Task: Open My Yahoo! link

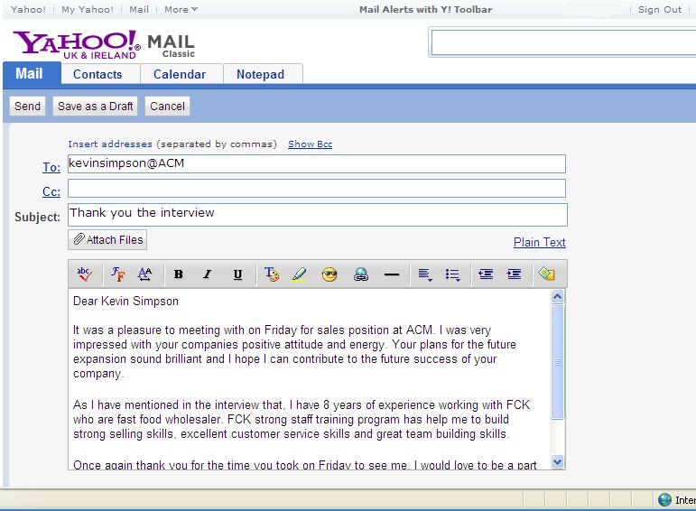Action: [x=88, y=9]
